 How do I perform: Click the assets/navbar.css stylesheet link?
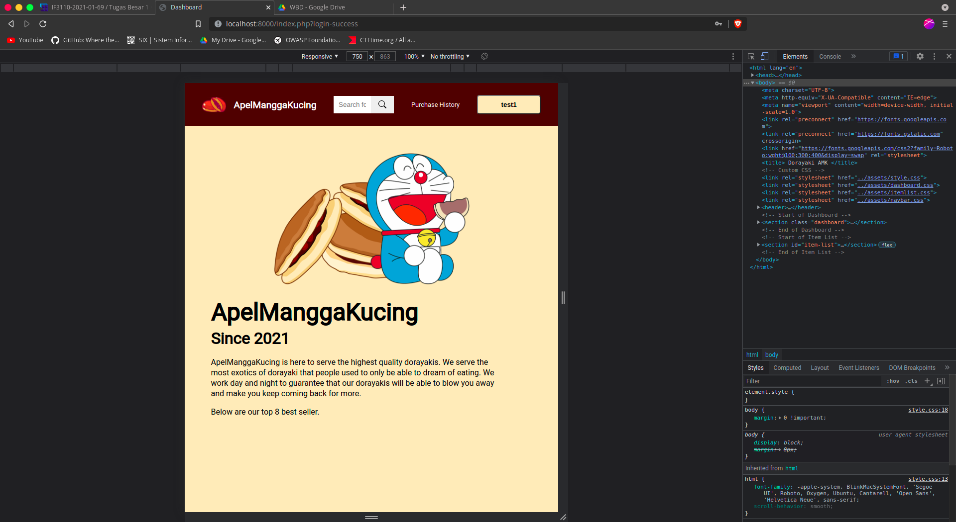(x=890, y=200)
